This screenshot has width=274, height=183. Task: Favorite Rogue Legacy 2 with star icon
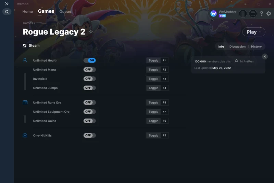[x=91, y=32]
